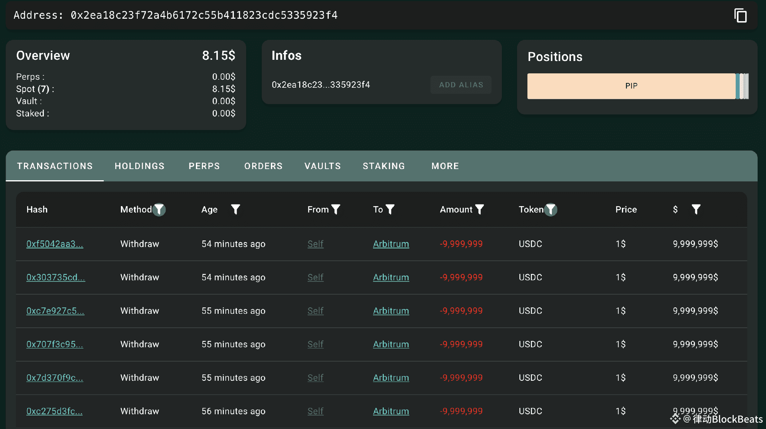
Task: Open transaction hash 0x7d370f9c
Action: click(55, 378)
